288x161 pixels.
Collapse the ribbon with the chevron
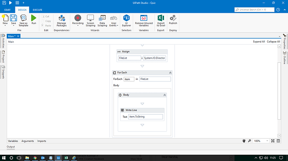(285, 10)
